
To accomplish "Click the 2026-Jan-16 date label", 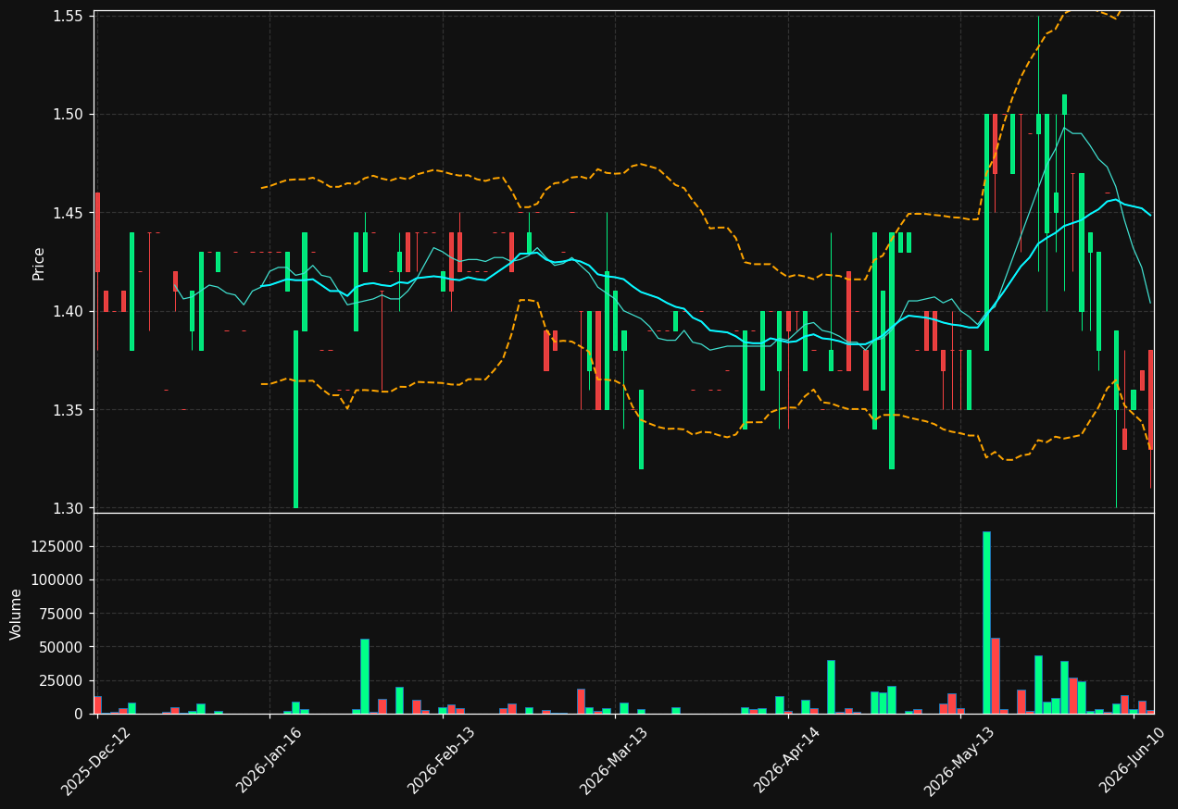I will click(269, 761).
